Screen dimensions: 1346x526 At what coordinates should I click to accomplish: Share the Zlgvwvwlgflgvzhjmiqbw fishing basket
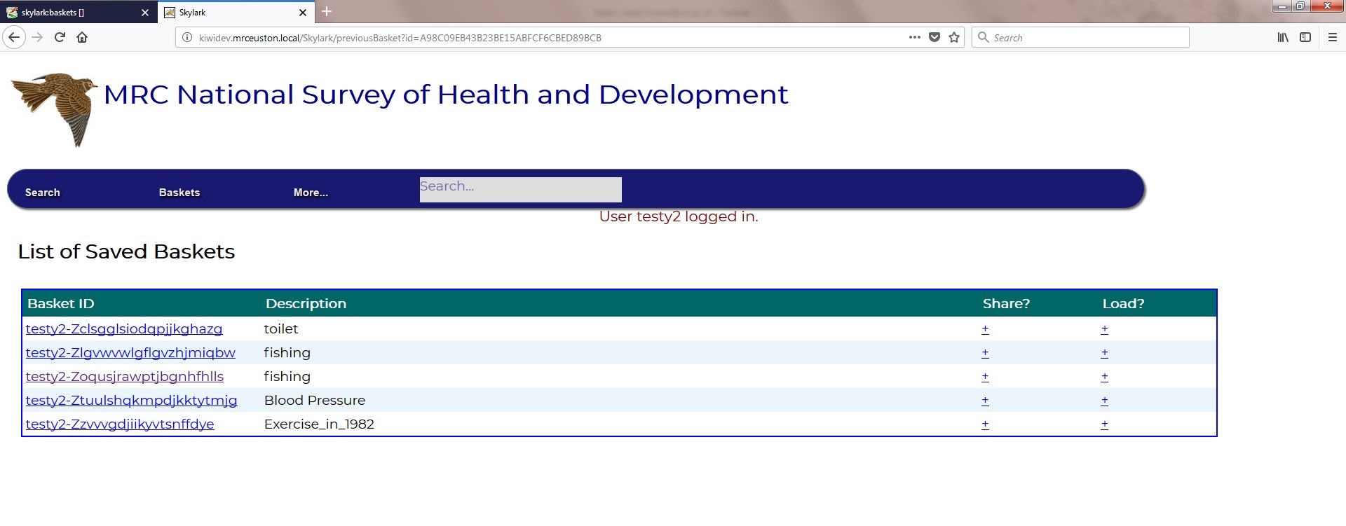[985, 353]
